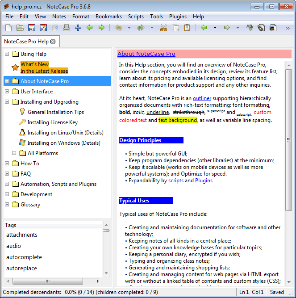Open the redo history dropdown arrow
The image size is (296, 298).
point(152,28)
